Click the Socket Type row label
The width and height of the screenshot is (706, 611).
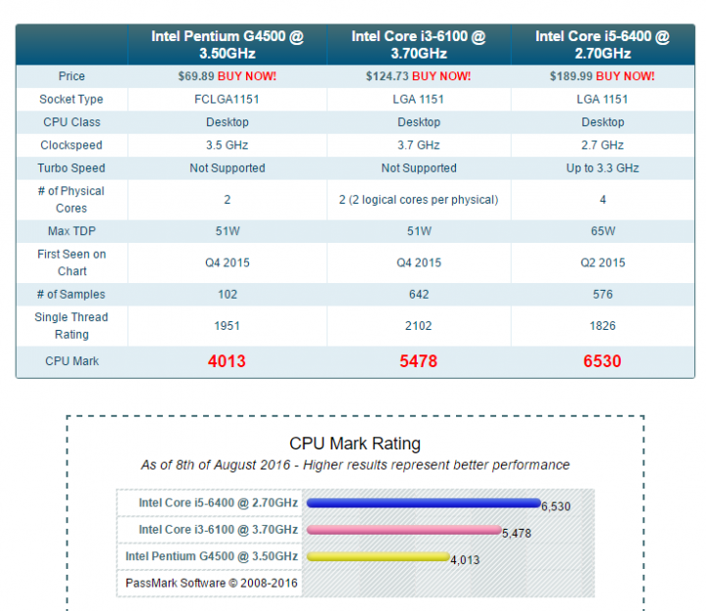72,99
